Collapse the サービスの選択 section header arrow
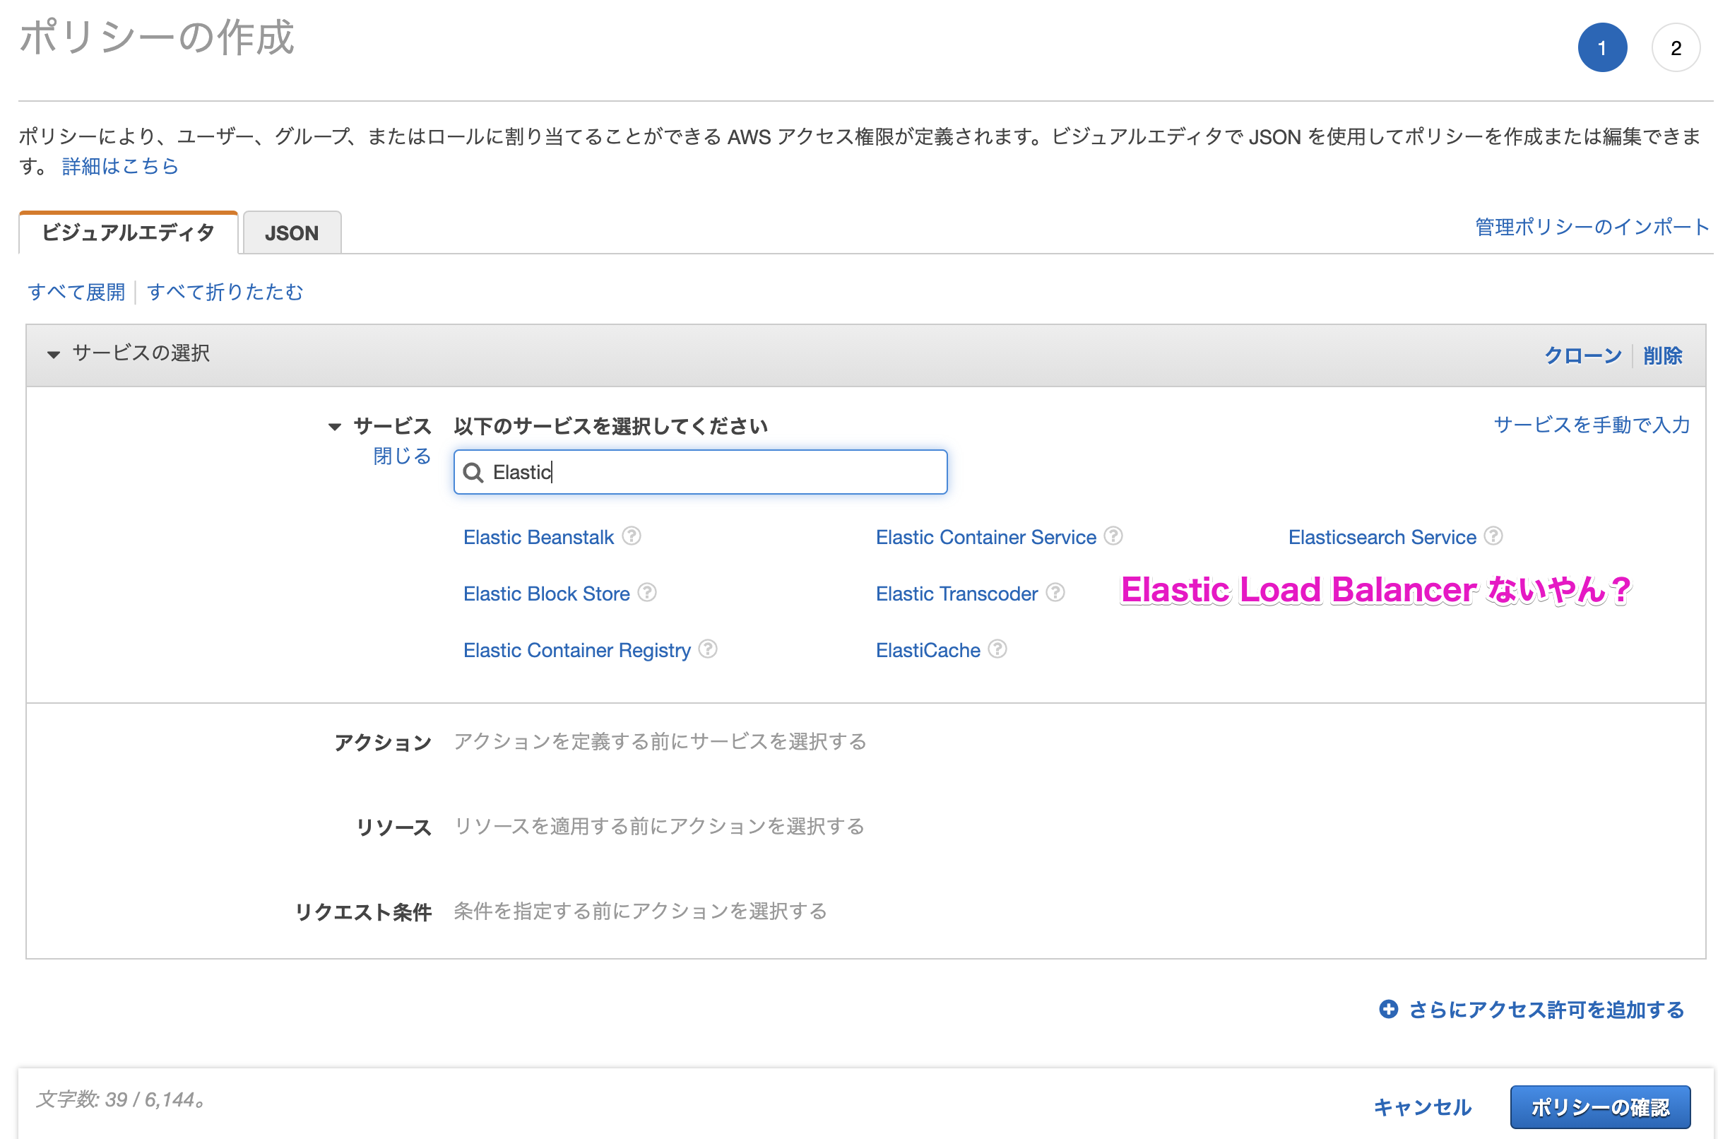The image size is (1718, 1139). (x=53, y=355)
